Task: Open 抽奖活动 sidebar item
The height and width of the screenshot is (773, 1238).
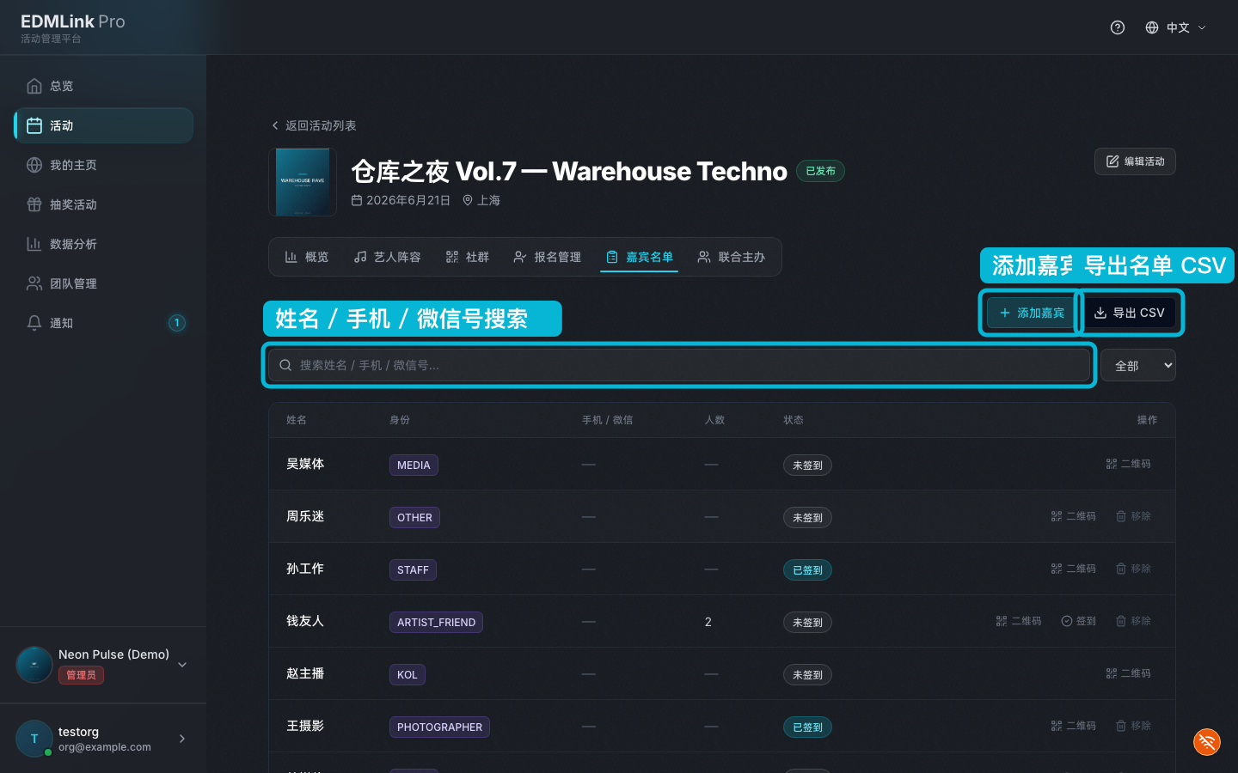Action: click(103, 204)
